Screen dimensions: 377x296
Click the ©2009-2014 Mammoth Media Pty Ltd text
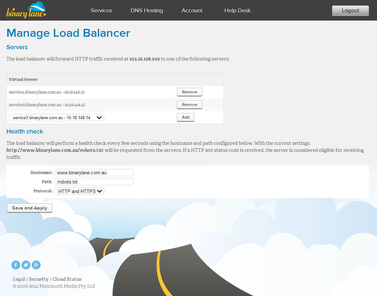(x=54, y=286)
